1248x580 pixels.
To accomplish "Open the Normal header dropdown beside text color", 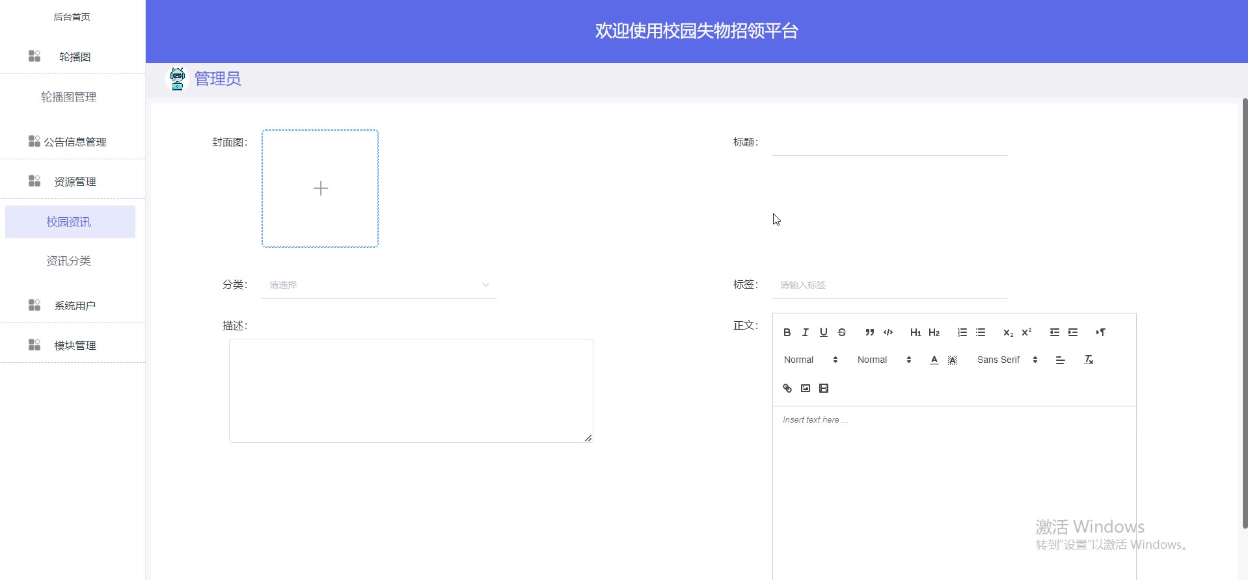I will tap(884, 360).
